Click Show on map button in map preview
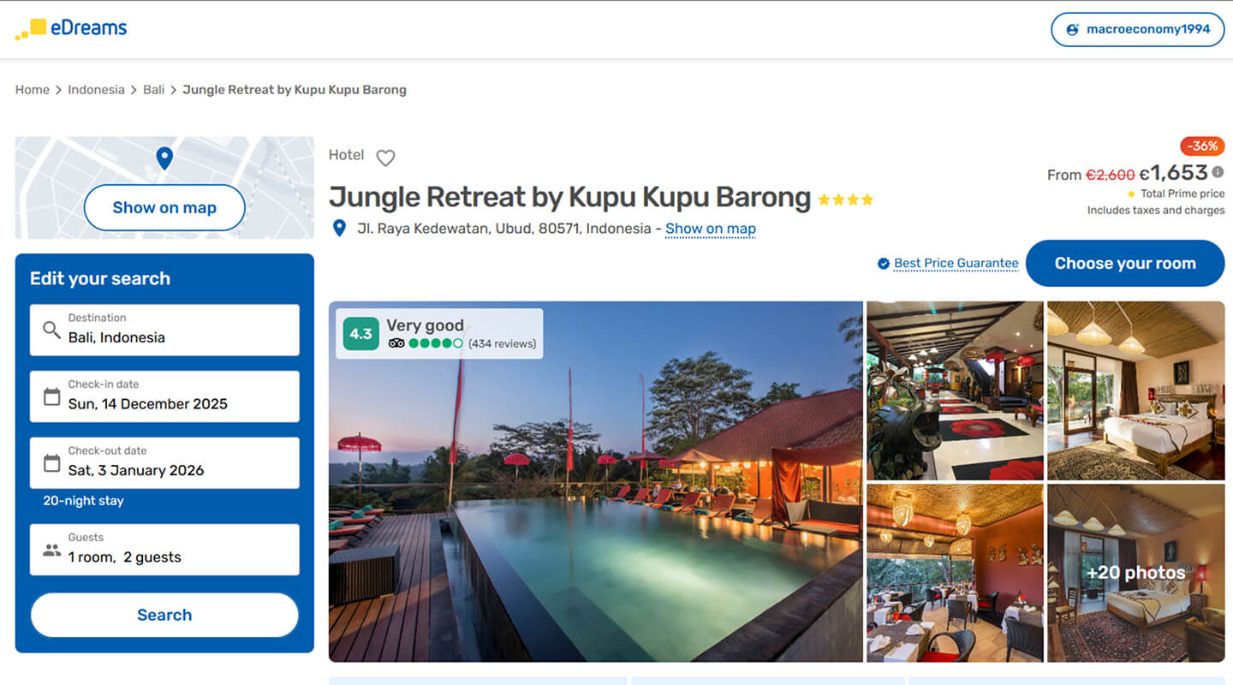The height and width of the screenshot is (685, 1233). (164, 207)
